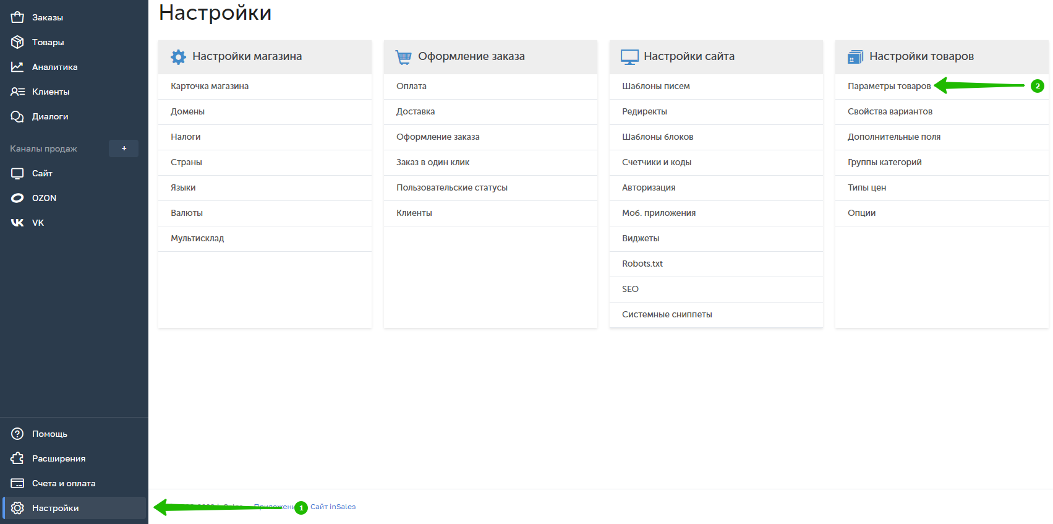Click the Товары box icon
The width and height of the screenshot is (1053, 524).
coord(17,42)
